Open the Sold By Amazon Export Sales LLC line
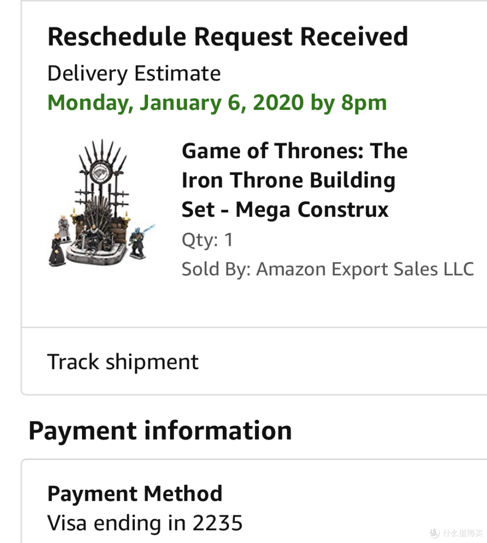Screen dimensions: 487x543 (328, 269)
